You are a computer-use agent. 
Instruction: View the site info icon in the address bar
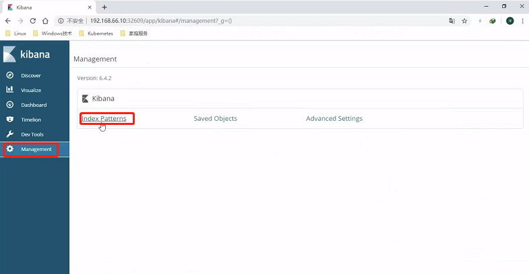tap(61, 21)
